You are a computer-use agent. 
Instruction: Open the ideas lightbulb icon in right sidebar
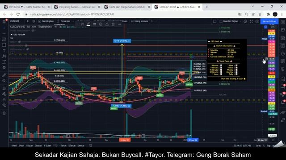click(x=283, y=69)
